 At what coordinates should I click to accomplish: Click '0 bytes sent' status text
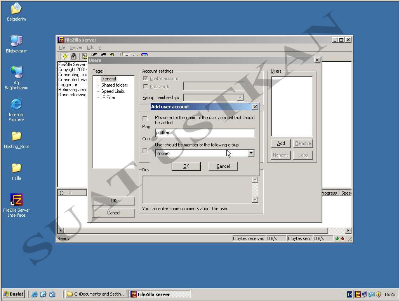click(x=299, y=238)
